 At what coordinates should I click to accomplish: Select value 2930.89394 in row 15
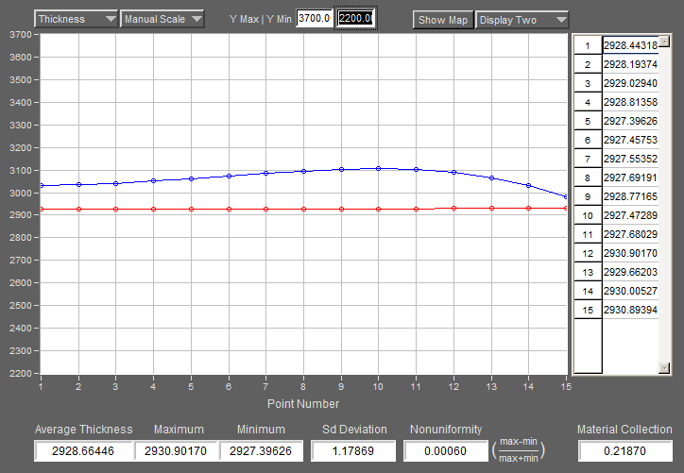point(630,310)
